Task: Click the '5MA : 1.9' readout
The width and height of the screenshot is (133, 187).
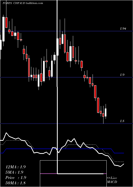Action: 14,172
